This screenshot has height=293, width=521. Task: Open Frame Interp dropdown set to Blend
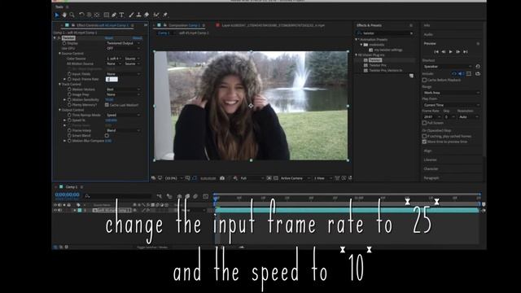pos(123,130)
